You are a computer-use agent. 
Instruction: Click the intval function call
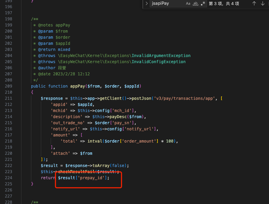pyautogui.click(x=95, y=141)
